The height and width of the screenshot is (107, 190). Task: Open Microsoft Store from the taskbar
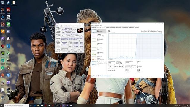pyautogui.click(x=42, y=106)
